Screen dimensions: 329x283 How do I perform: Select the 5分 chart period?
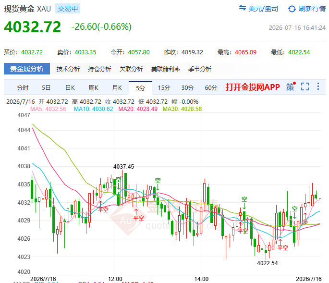point(140,88)
